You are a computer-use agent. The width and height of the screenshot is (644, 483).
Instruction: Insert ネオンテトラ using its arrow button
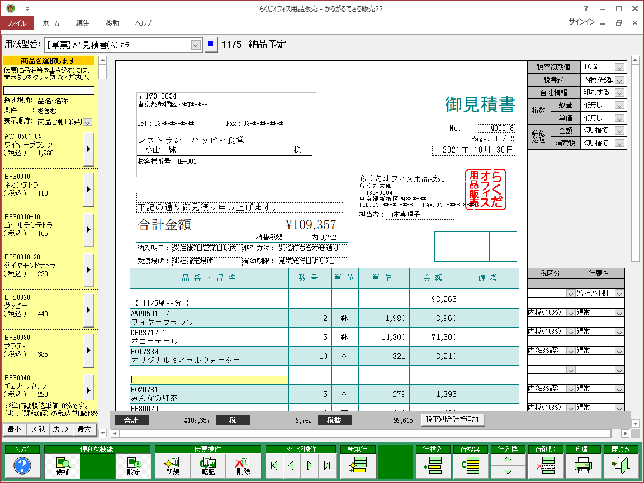[88, 190]
